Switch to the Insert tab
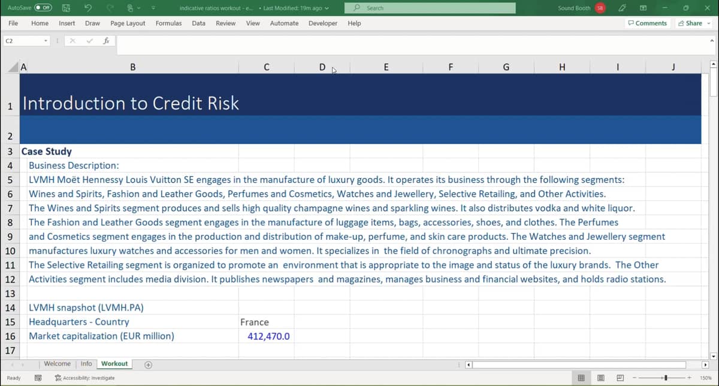The height and width of the screenshot is (386, 719). click(x=67, y=23)
